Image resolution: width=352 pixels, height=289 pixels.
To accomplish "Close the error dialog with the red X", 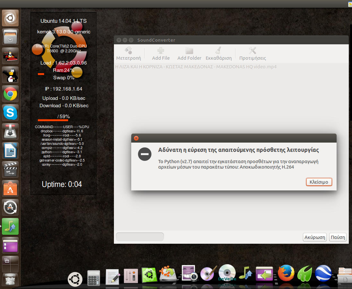I will [136, 138].
